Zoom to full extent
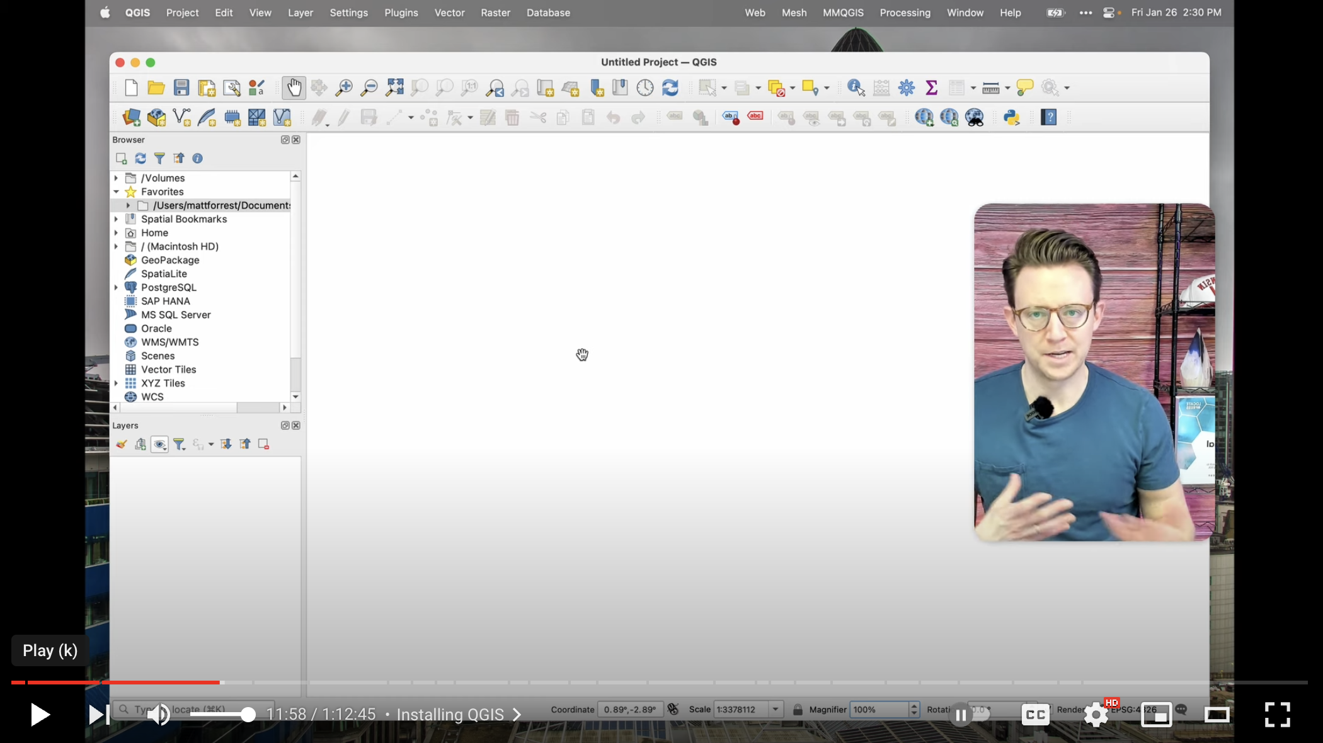 [x=394, y=88]
